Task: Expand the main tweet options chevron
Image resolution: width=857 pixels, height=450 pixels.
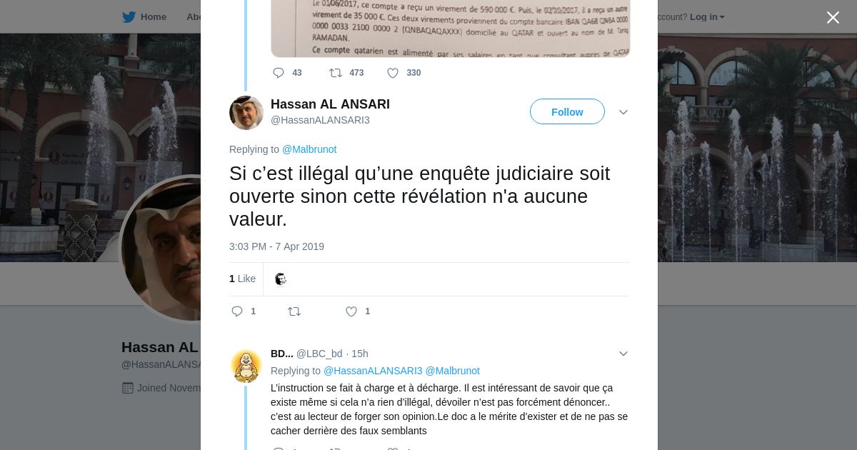Action: click(623, 112)
